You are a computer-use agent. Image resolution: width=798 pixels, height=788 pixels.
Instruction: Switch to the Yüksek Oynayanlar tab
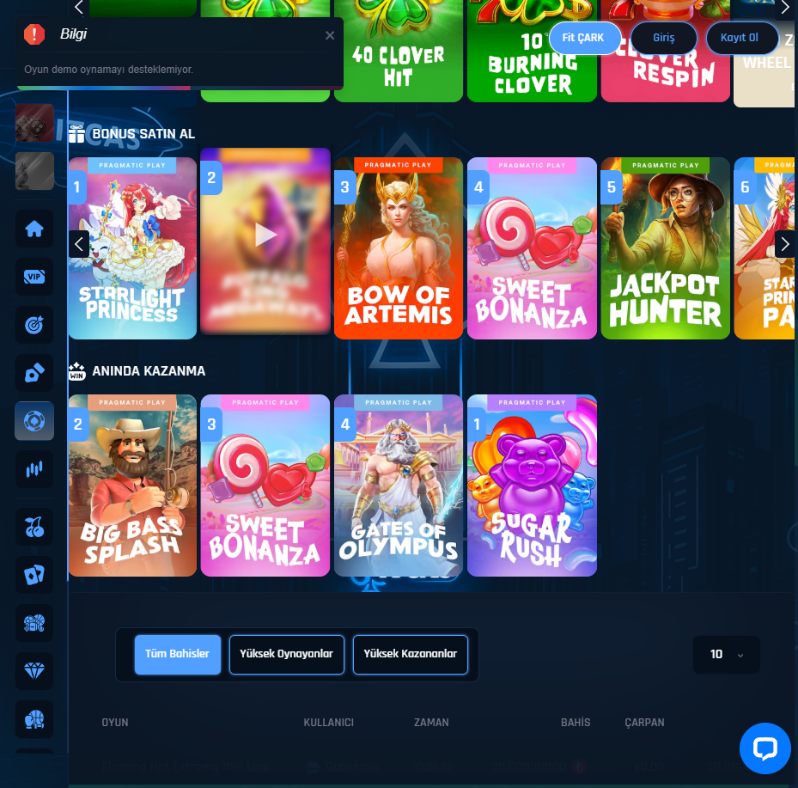point(287,654)
